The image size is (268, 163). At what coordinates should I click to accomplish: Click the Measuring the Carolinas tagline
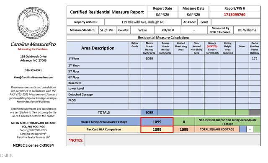click(33, 49)
